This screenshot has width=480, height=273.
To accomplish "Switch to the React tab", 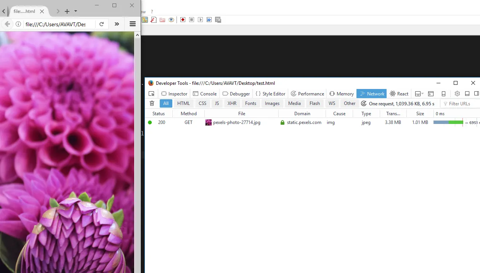I will coord(399,94).
